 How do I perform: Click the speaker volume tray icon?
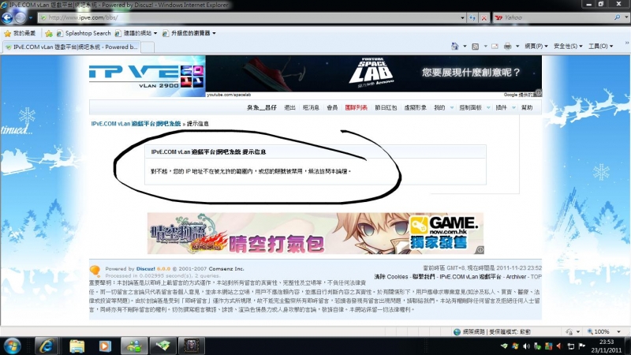click(526, 346)
